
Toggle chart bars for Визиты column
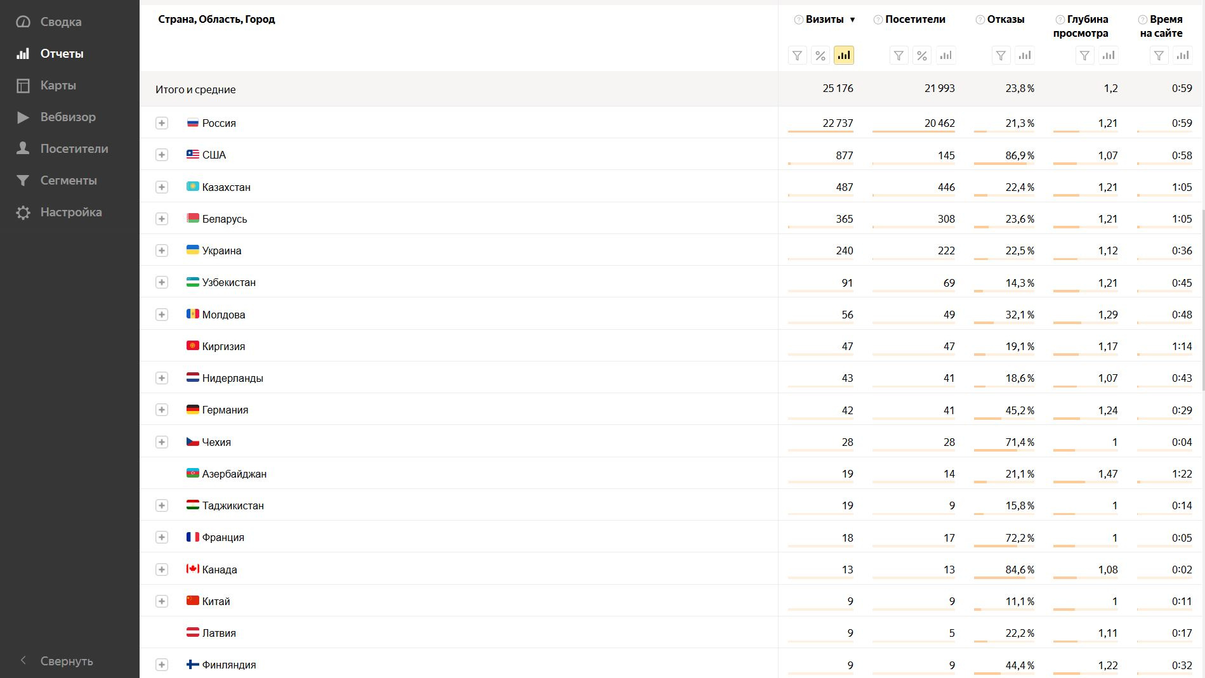coord(844,56)
